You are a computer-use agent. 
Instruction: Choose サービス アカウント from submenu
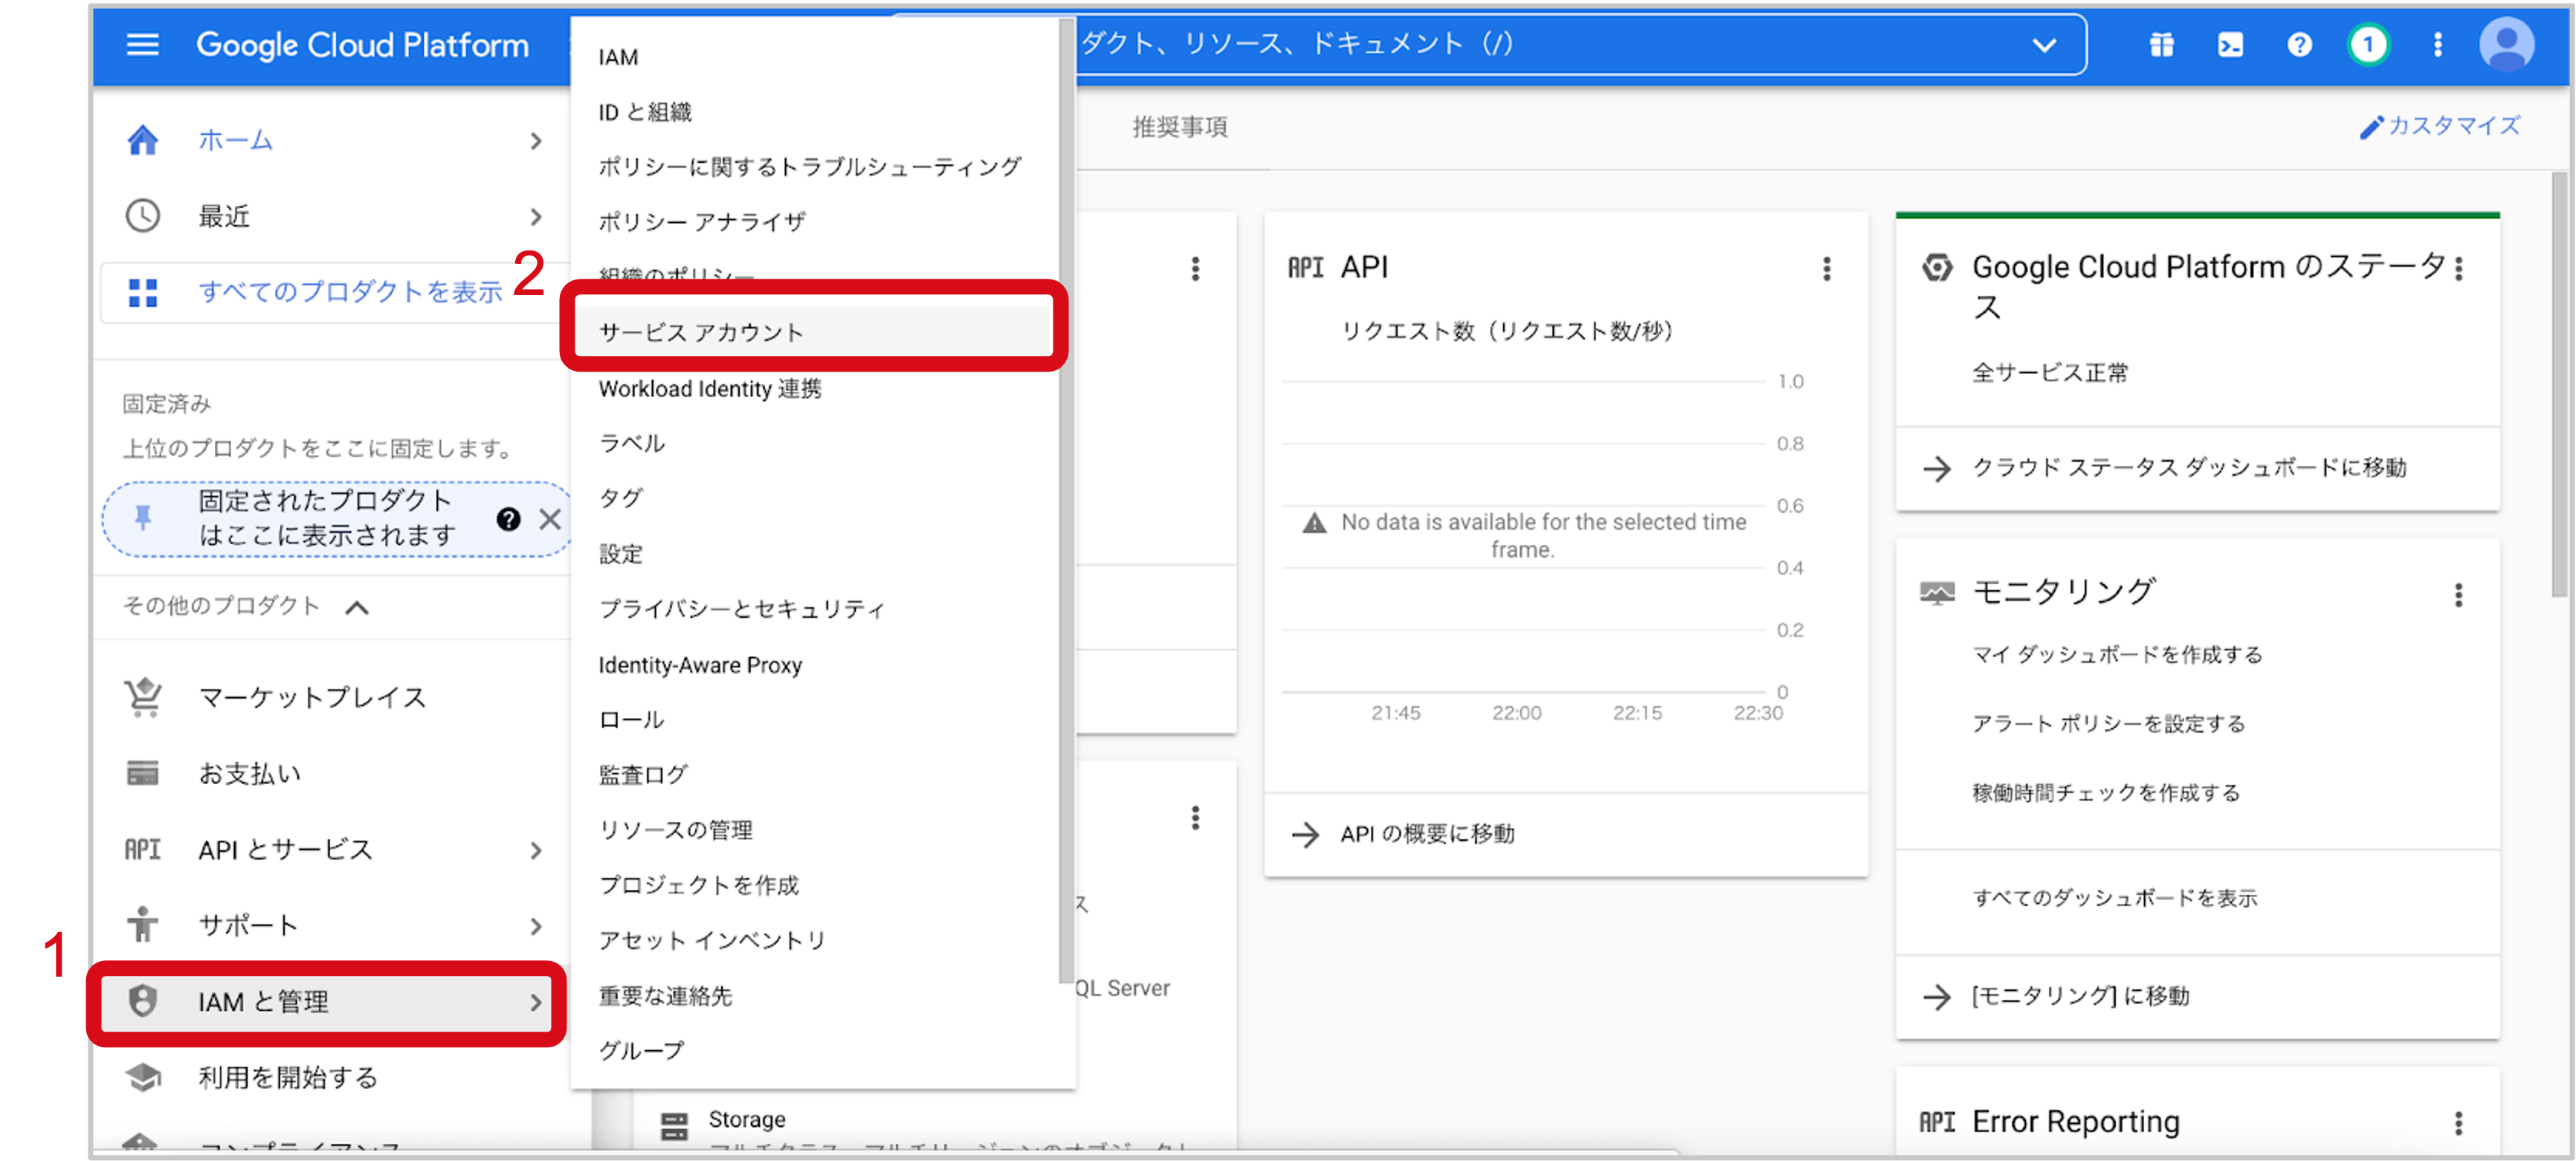tap(815, 332)
